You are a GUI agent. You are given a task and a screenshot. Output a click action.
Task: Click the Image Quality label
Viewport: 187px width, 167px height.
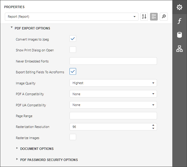coord(26,83)
